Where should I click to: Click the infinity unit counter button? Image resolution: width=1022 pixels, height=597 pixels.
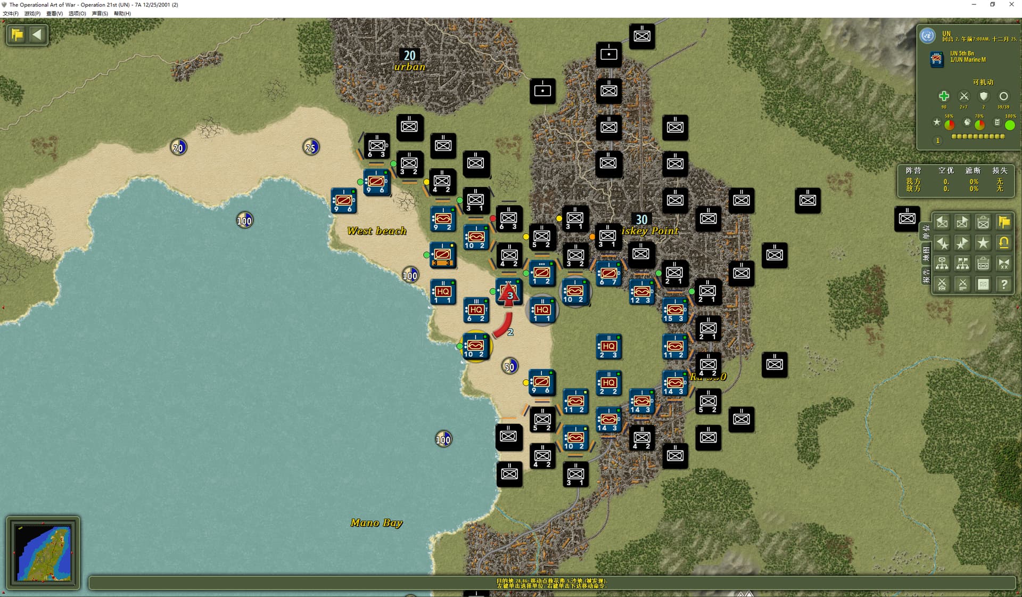983,264
